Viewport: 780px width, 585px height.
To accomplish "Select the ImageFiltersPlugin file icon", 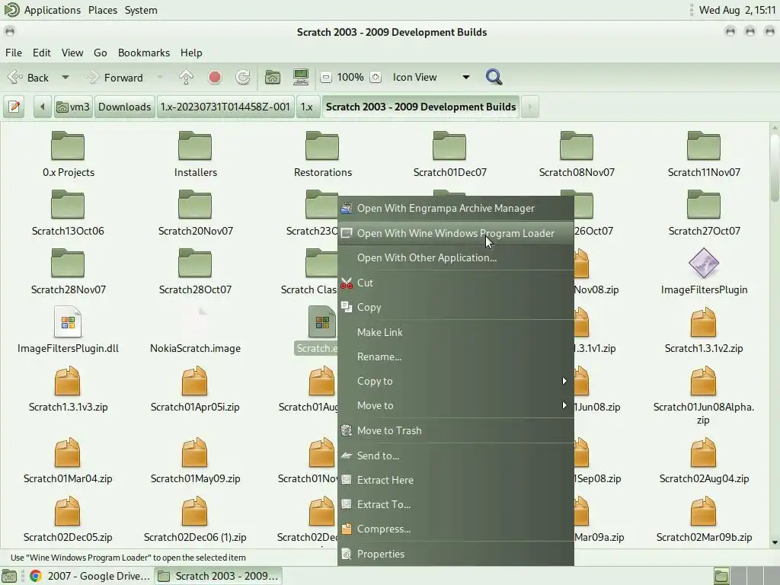I will click(x=704, y=263).
